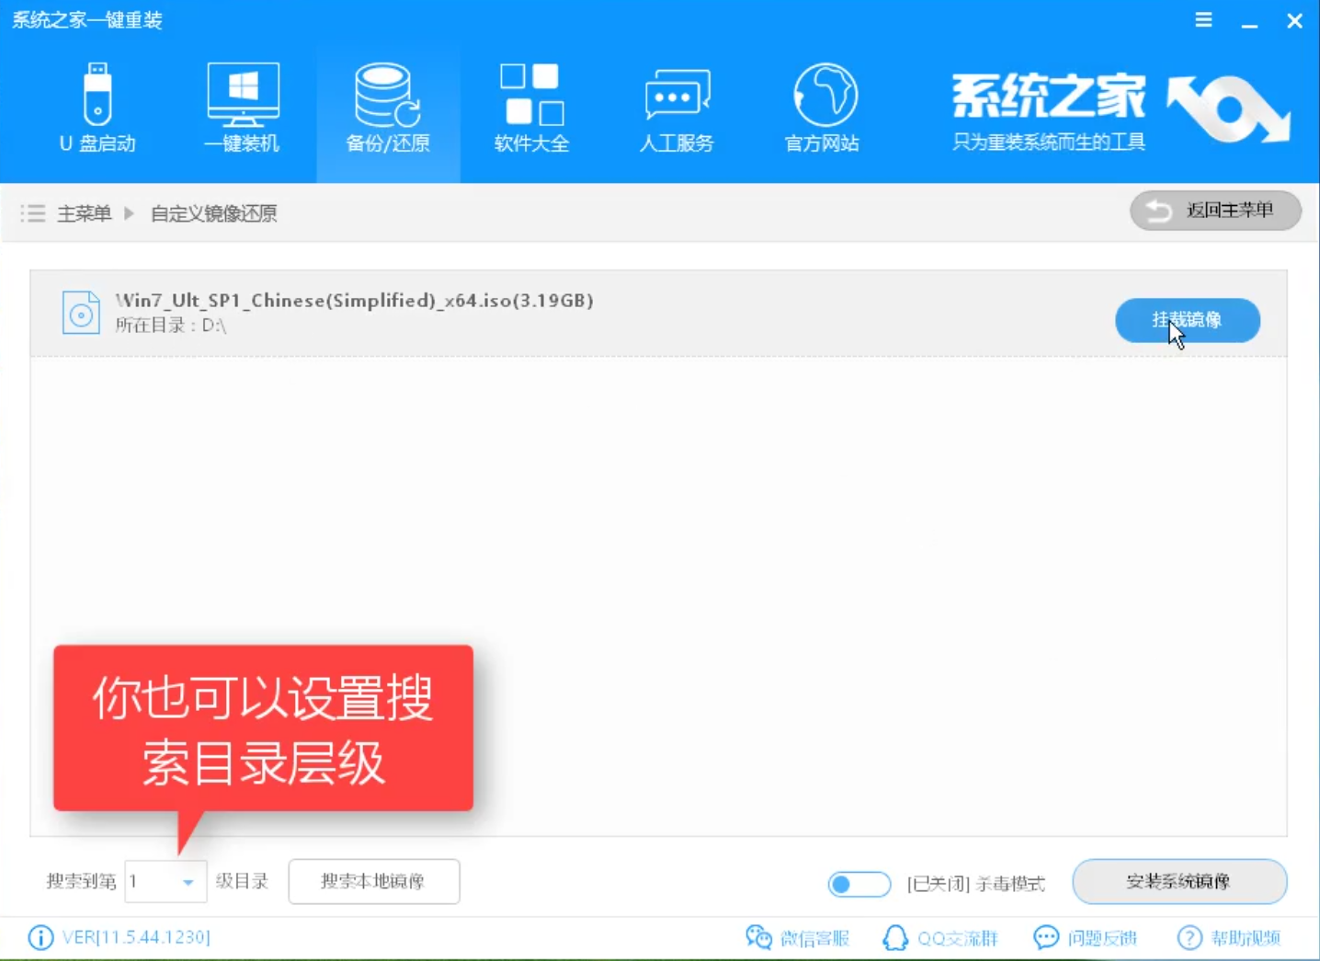Viewport: 1320px width, 961px height.
Task: Click 挂载镜像 to mount the Win7 ISO
Action: click(x=1187, y=320)
